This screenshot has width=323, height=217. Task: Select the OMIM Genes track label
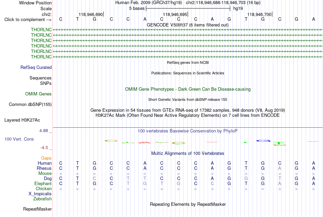38,94
